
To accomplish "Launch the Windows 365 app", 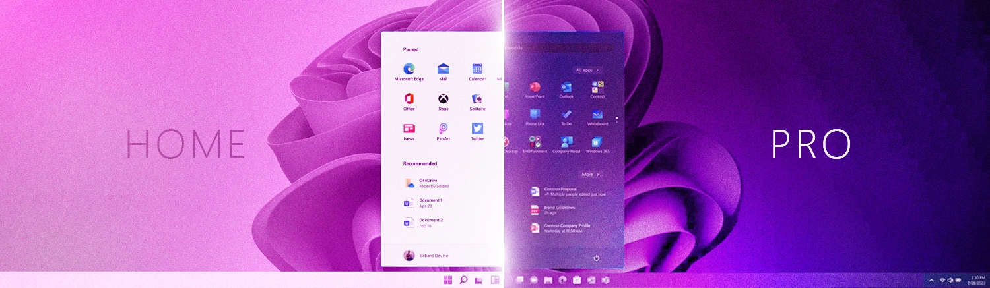I will click(x=597, y=142).
